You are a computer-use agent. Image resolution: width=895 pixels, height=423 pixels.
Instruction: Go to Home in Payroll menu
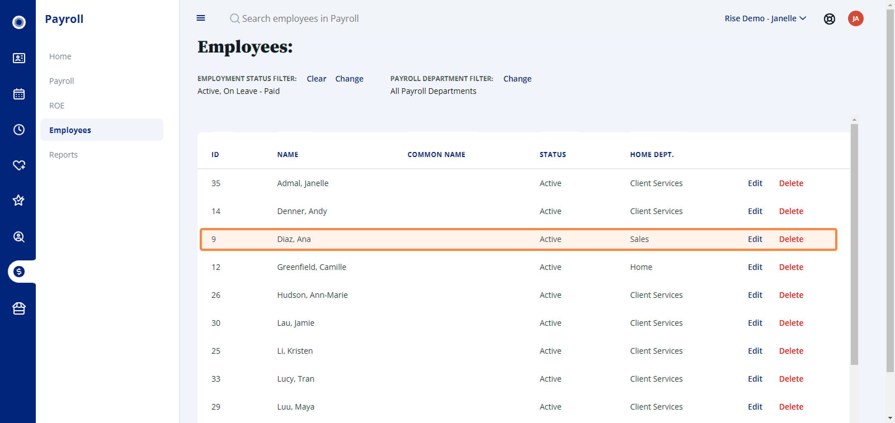pyautogui.click(x=60, y=56)
